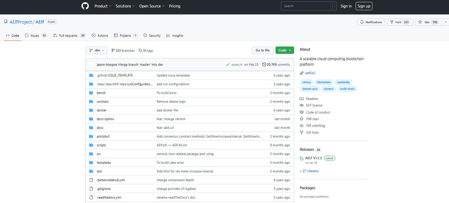Open 'Remove delete logic' commit message

(171, 101)
